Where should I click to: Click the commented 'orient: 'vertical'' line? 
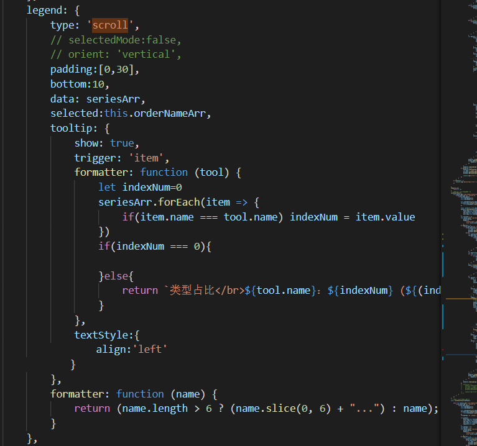[116, 55]
